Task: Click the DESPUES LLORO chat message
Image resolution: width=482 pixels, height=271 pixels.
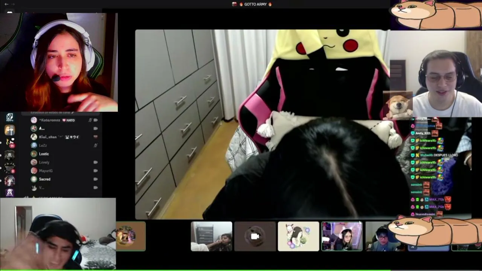Action: coord(446,155)
